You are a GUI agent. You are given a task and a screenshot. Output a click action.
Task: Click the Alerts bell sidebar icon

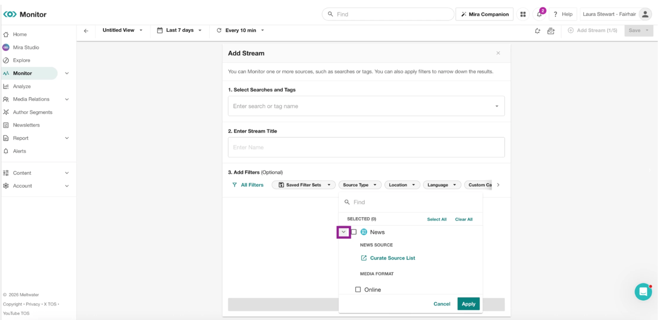pyautogui.click(x=6, y=151)
